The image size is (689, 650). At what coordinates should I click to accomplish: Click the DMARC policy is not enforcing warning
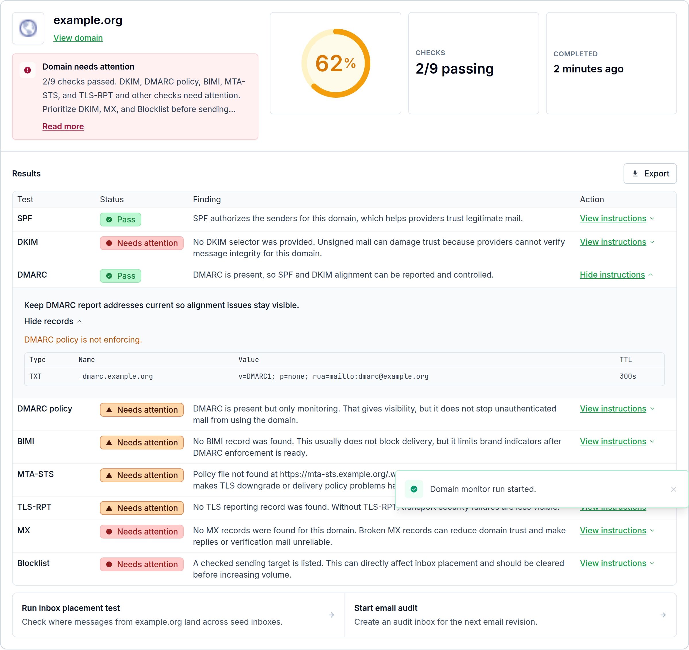83,340
